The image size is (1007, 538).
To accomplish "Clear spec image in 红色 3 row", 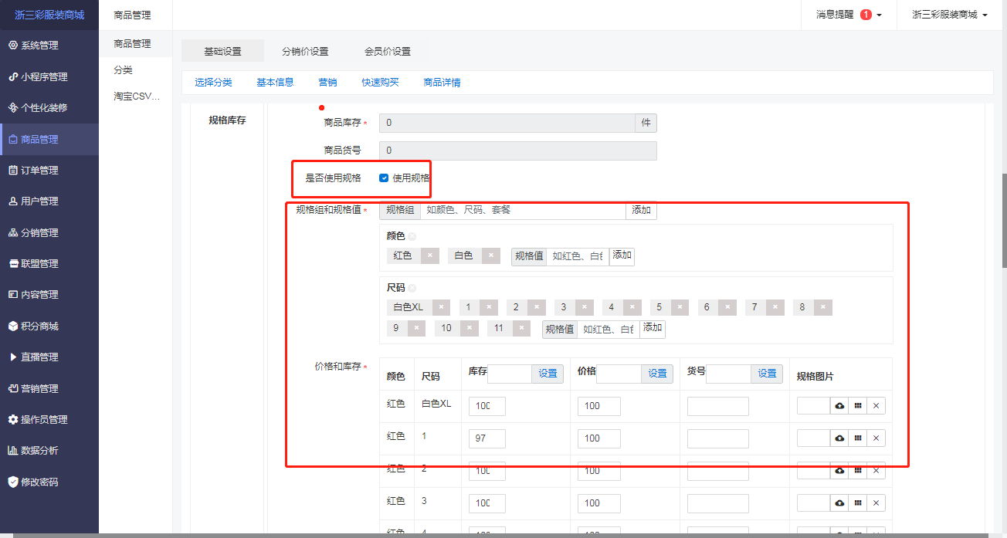I will [876, 503].
